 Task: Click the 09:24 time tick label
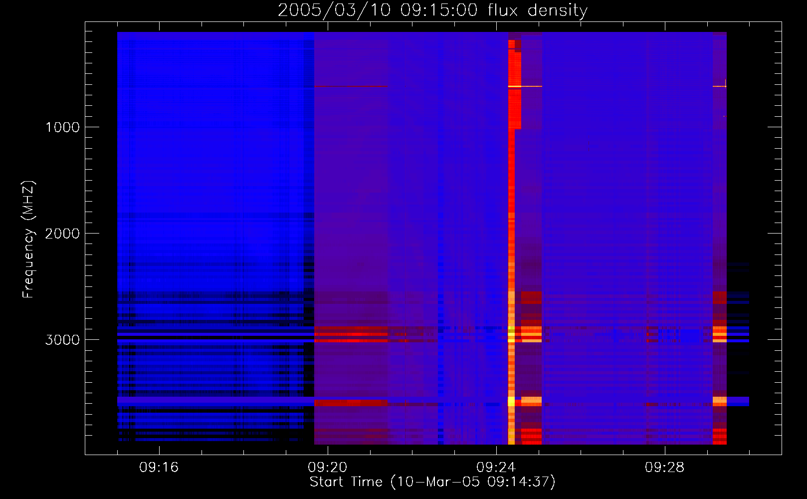click(x=496, y=468)
